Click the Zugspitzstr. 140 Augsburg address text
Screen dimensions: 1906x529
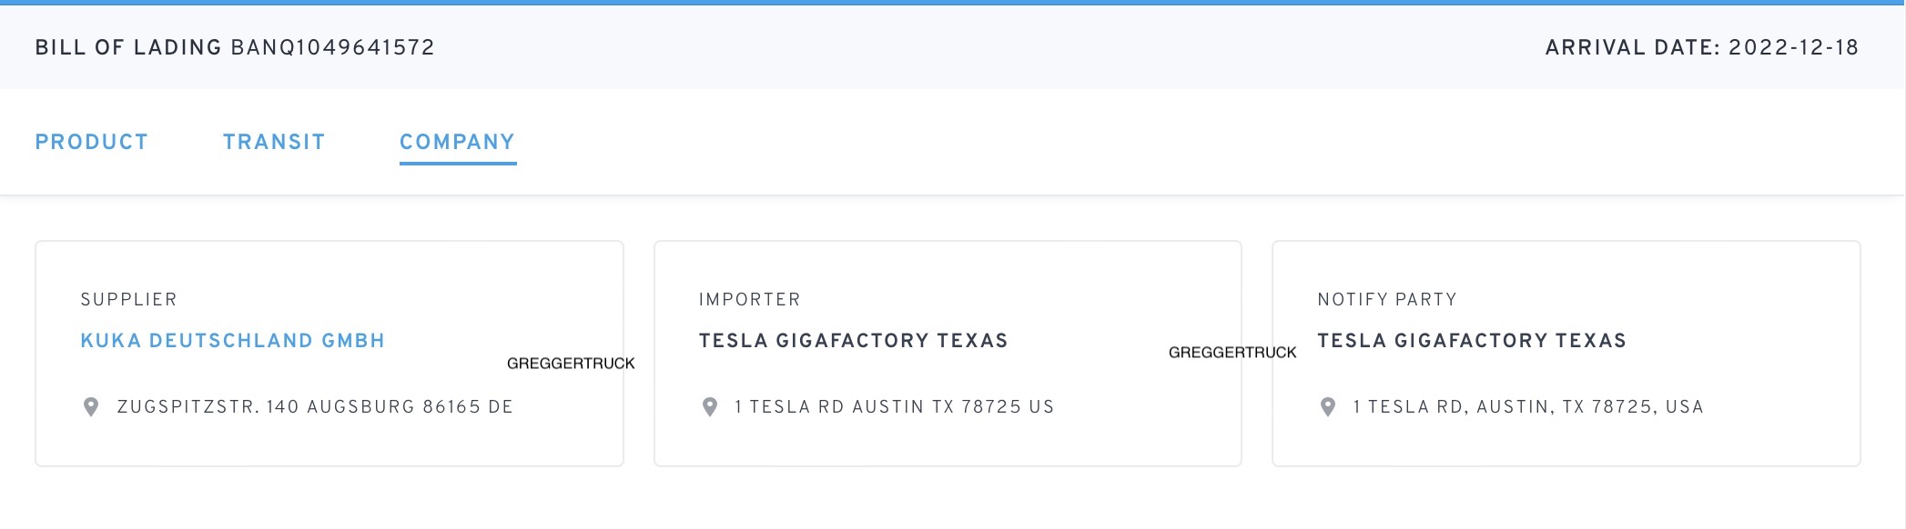coord(315,407)
